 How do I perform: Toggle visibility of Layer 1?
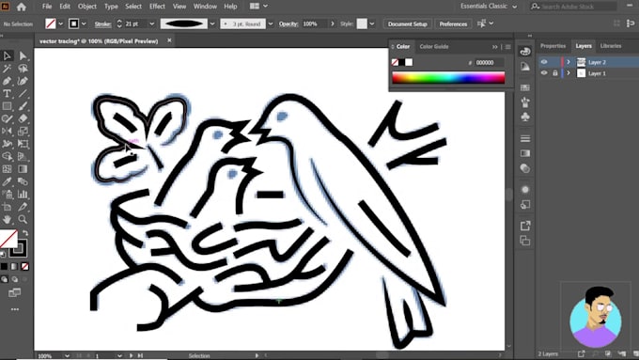(x=544, y=73)
